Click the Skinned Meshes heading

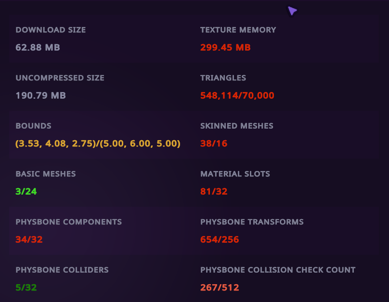(x=236, y=126)
